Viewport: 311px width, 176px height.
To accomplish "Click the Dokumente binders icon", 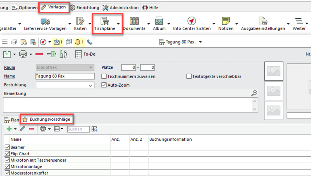I will tap(134, 22).
